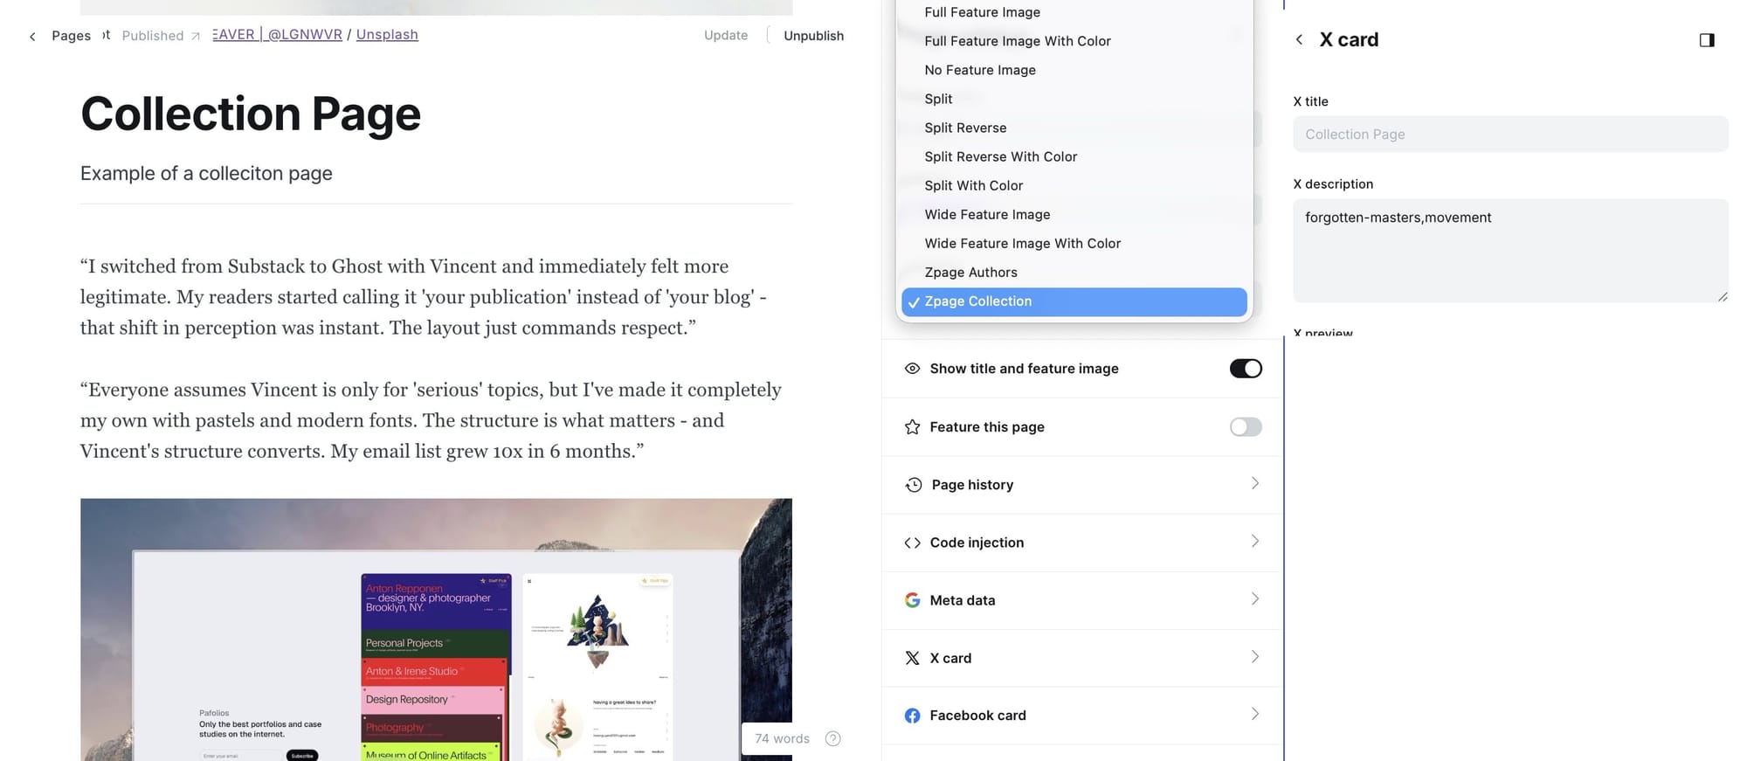
Task: Go back using the Pages arrow icon
Action: pyautogui.click(x=32, y=36)
